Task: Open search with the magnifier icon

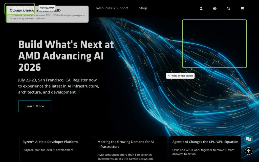Action: pos(228,8)
